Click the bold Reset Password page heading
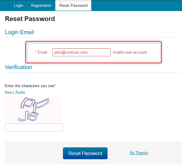 click(30, 19)
